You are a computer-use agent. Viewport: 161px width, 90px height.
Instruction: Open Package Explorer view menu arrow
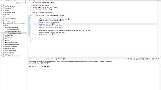tap(26, 3)
